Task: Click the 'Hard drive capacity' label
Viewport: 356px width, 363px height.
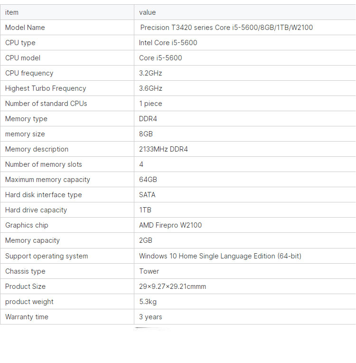Action: 36,210
